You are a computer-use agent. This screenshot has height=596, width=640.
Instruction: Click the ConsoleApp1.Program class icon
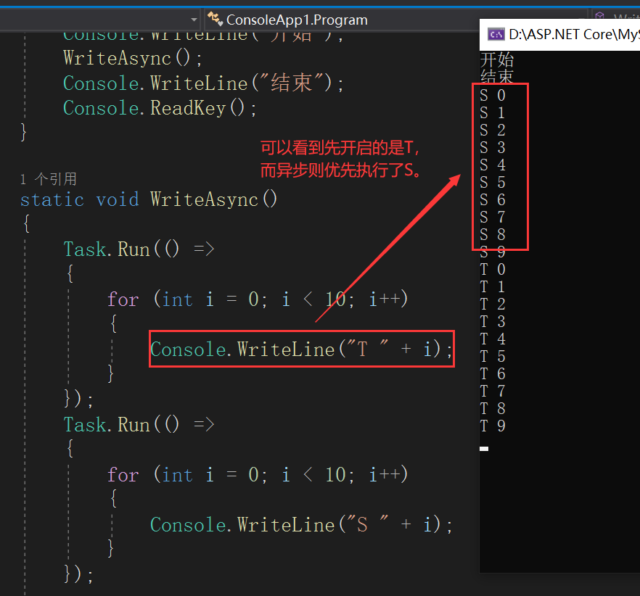(215, 19)
